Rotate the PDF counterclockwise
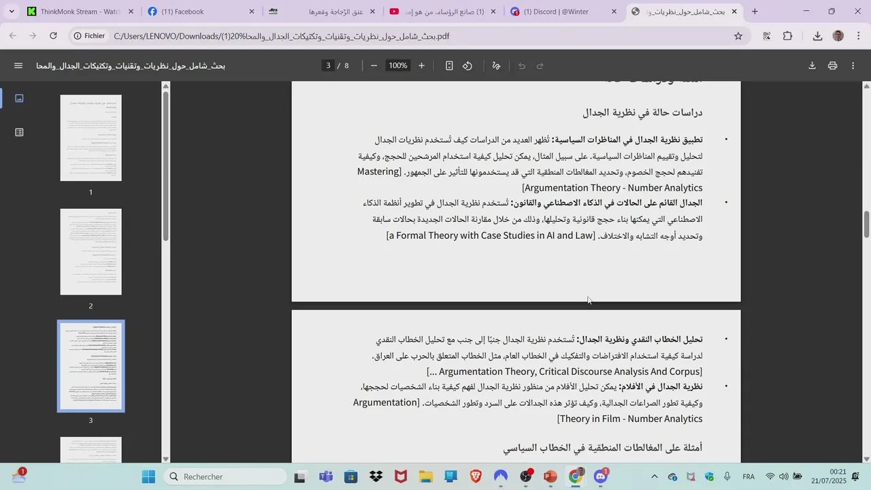Image resolution: width=871 pixels, height=490 pixels. pos(467,66)
